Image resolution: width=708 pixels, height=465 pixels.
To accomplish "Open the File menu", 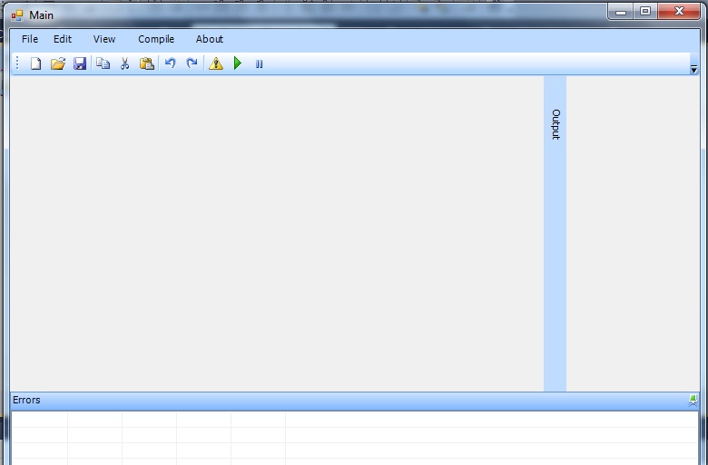I will coord(30,39).
